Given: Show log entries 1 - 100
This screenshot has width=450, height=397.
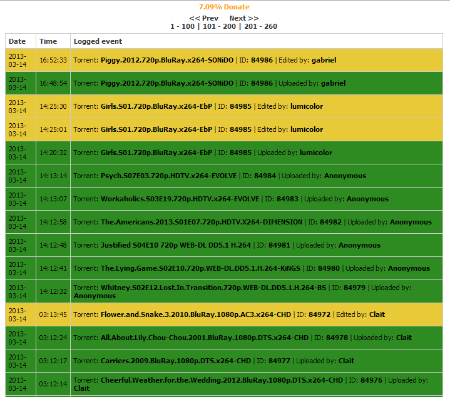Looking at the screenshot, I should (182, 26).
